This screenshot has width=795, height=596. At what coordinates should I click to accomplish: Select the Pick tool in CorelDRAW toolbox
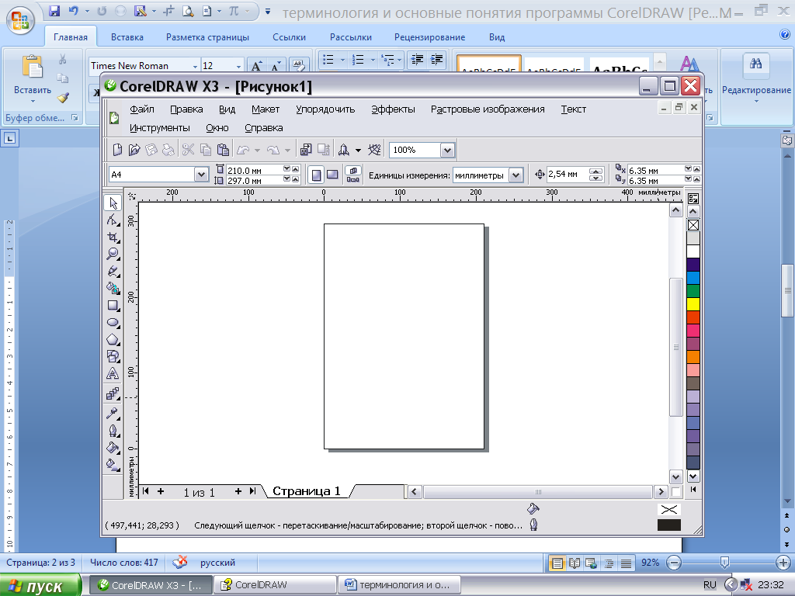point(113,203)
